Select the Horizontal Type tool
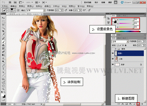147x106 pixels. coord(3,69)
